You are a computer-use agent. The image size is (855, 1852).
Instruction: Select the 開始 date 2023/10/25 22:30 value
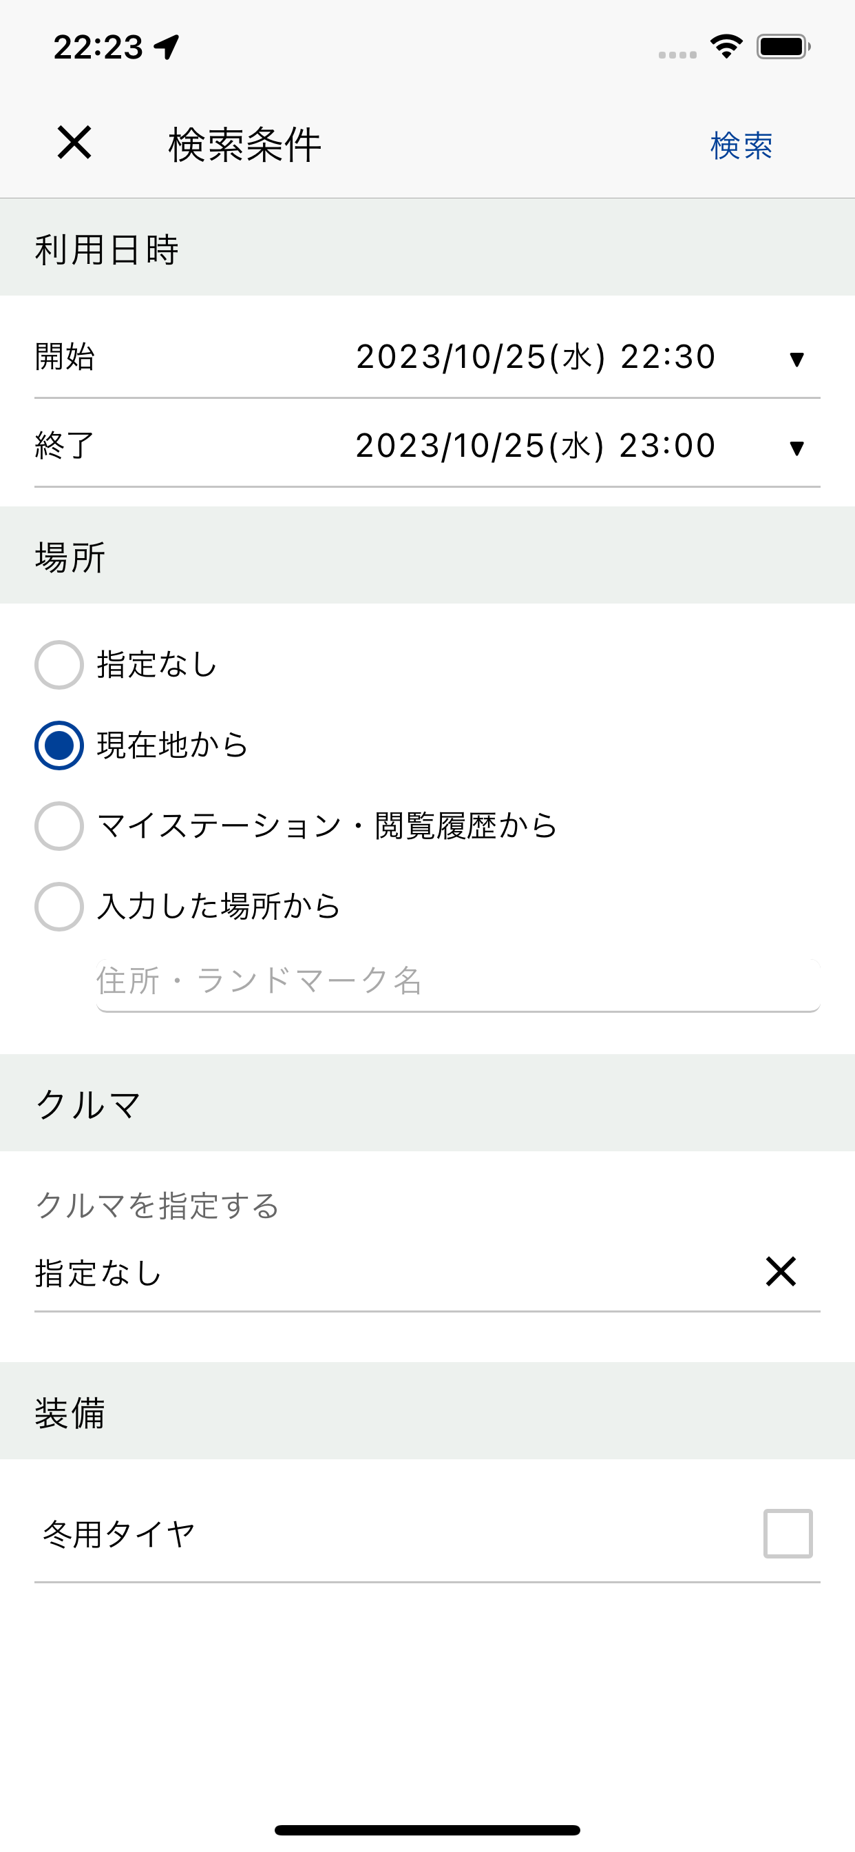pos(536,358)
